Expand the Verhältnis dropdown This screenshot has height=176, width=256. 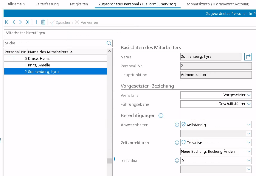[249, 95]
